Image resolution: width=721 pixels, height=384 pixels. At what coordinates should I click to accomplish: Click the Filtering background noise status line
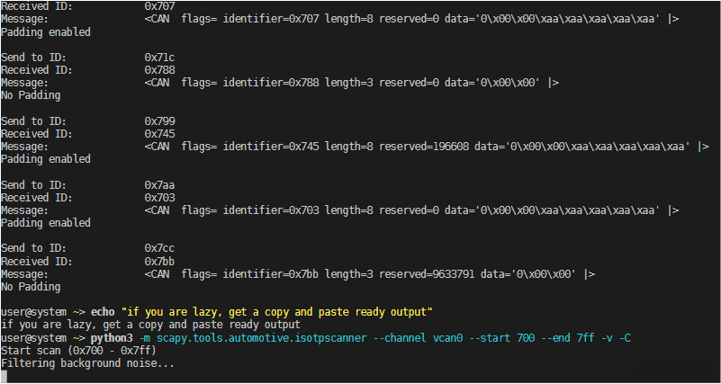(87, 363)
